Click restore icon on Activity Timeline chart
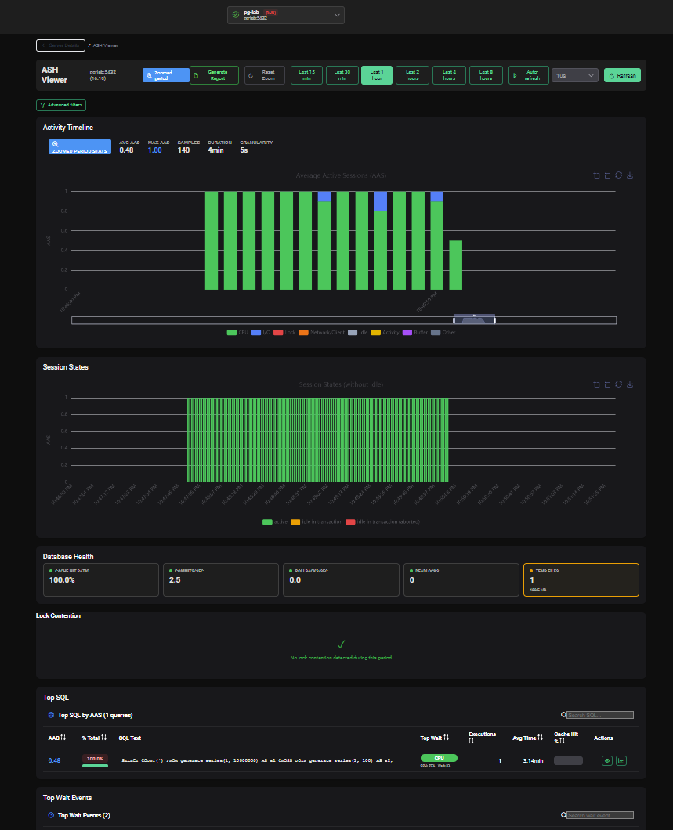Image resolution: width=673 pixels, height=830 pixels. tap(618, 175)
